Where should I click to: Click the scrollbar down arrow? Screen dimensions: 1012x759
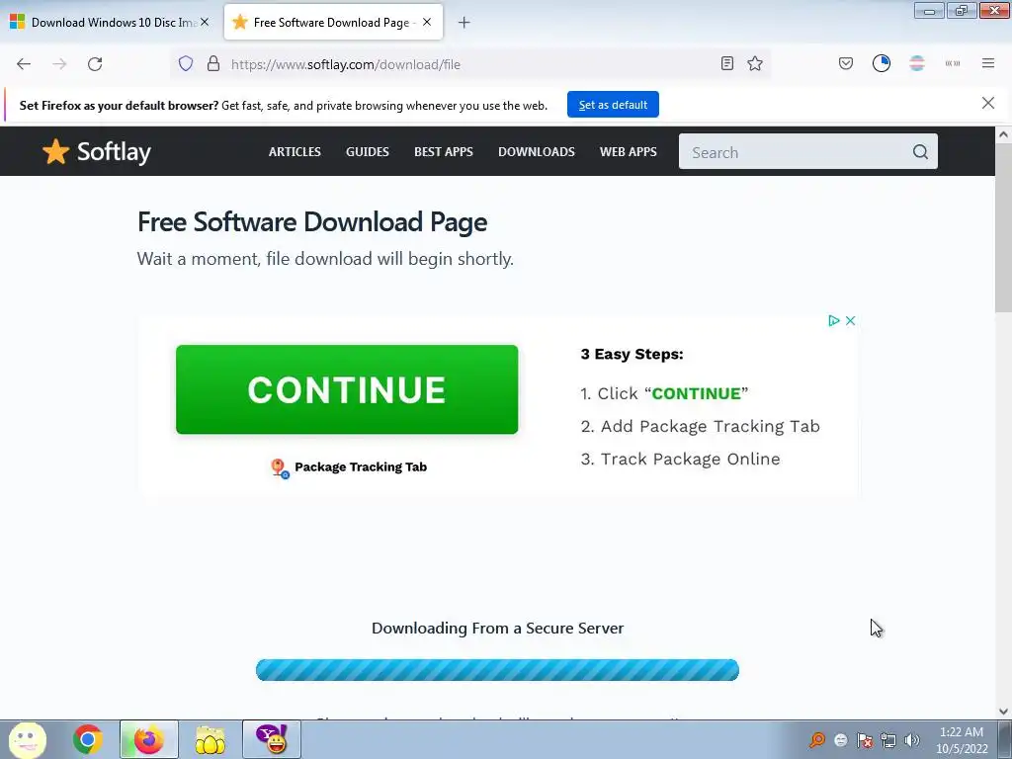point(1003,712)
